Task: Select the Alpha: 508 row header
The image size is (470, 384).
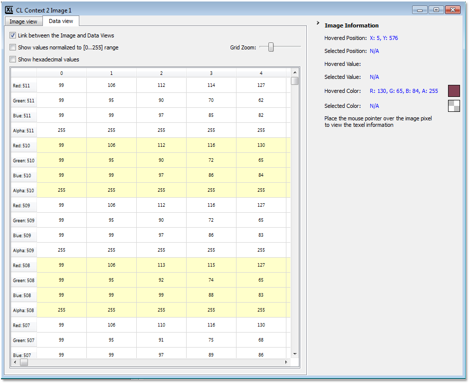Action: click(23, 311)
